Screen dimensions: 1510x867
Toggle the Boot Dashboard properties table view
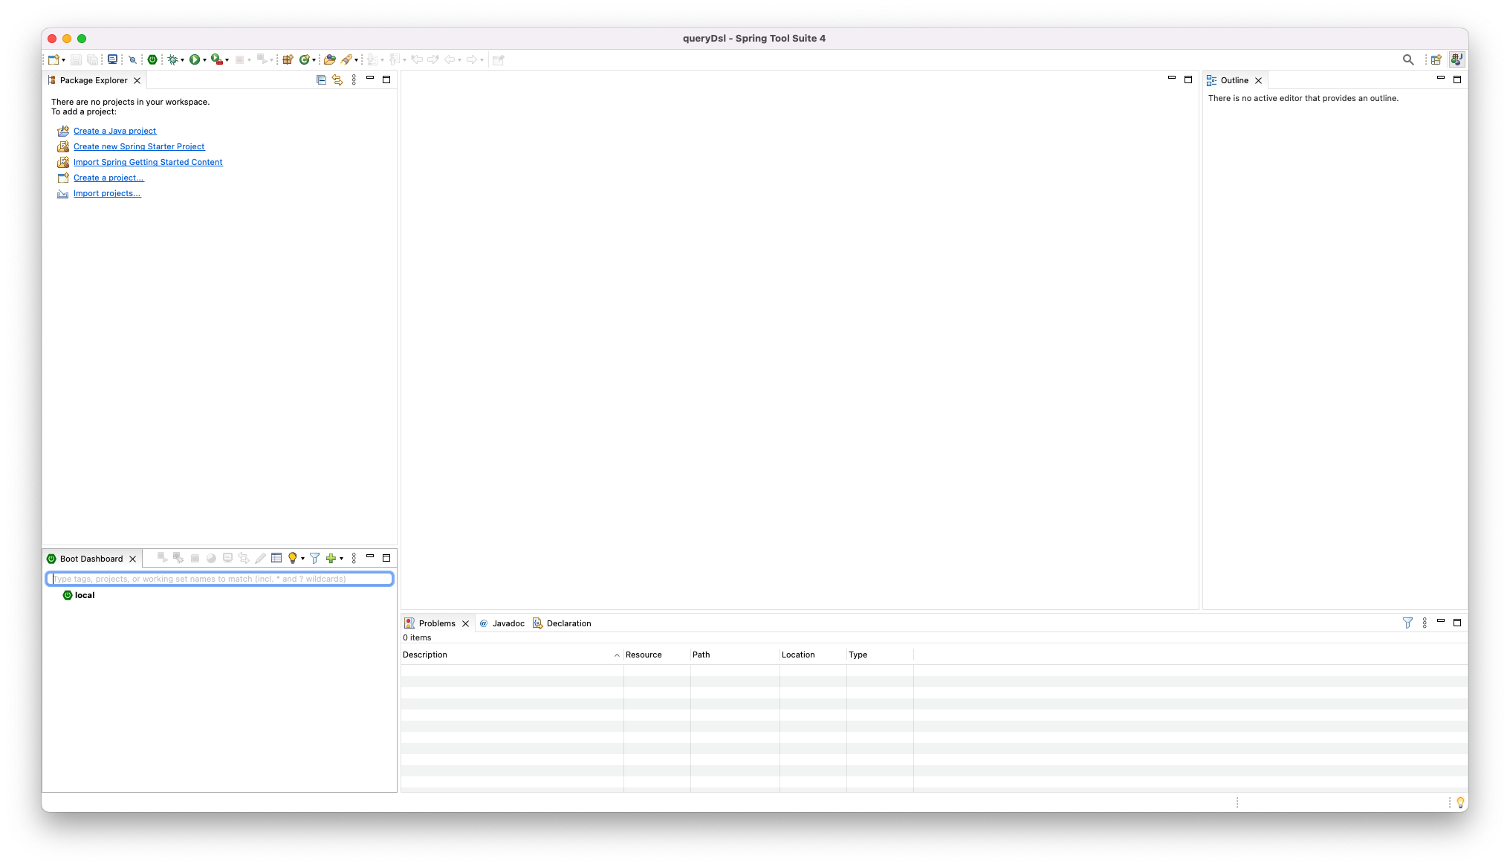pyautogui.click(x=276, y=558)
